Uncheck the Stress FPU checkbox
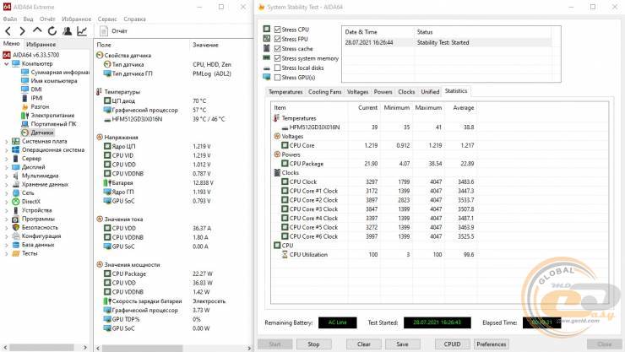The height and width of the screenshot is (352, 625). click(x=277, y=39)
